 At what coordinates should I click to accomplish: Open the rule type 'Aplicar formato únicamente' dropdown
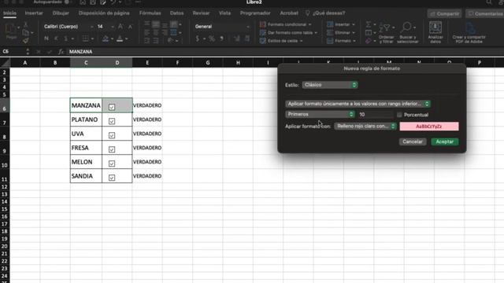(358, 104)
